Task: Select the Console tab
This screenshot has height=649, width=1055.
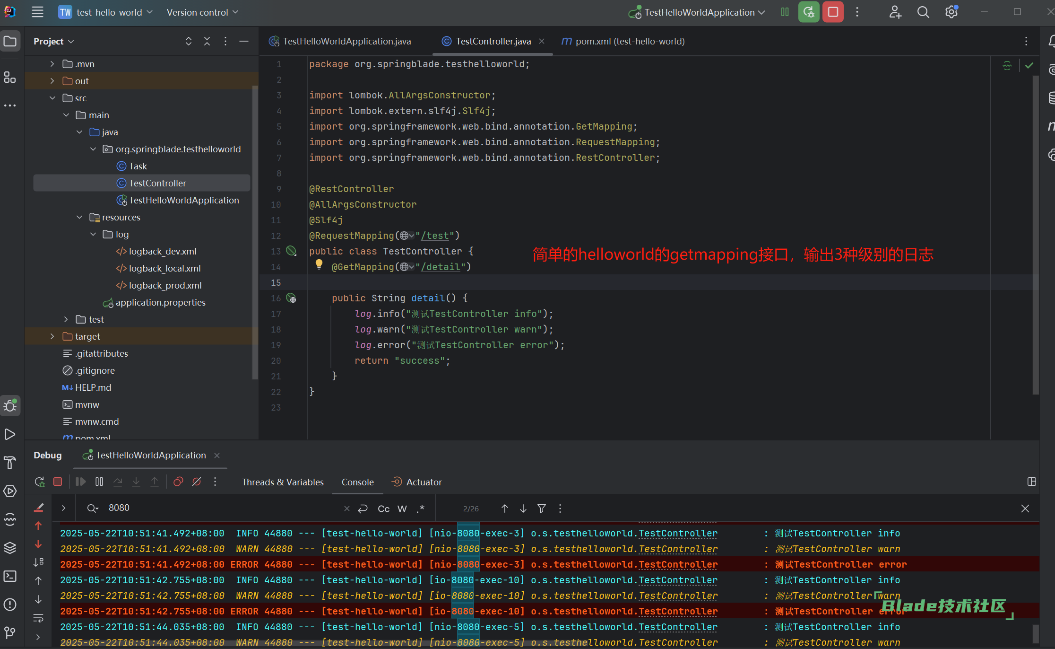Action: [x=357, y=482]
